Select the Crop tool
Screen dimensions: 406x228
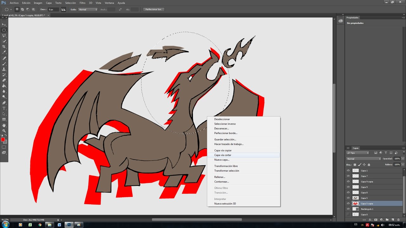(4, 47)
